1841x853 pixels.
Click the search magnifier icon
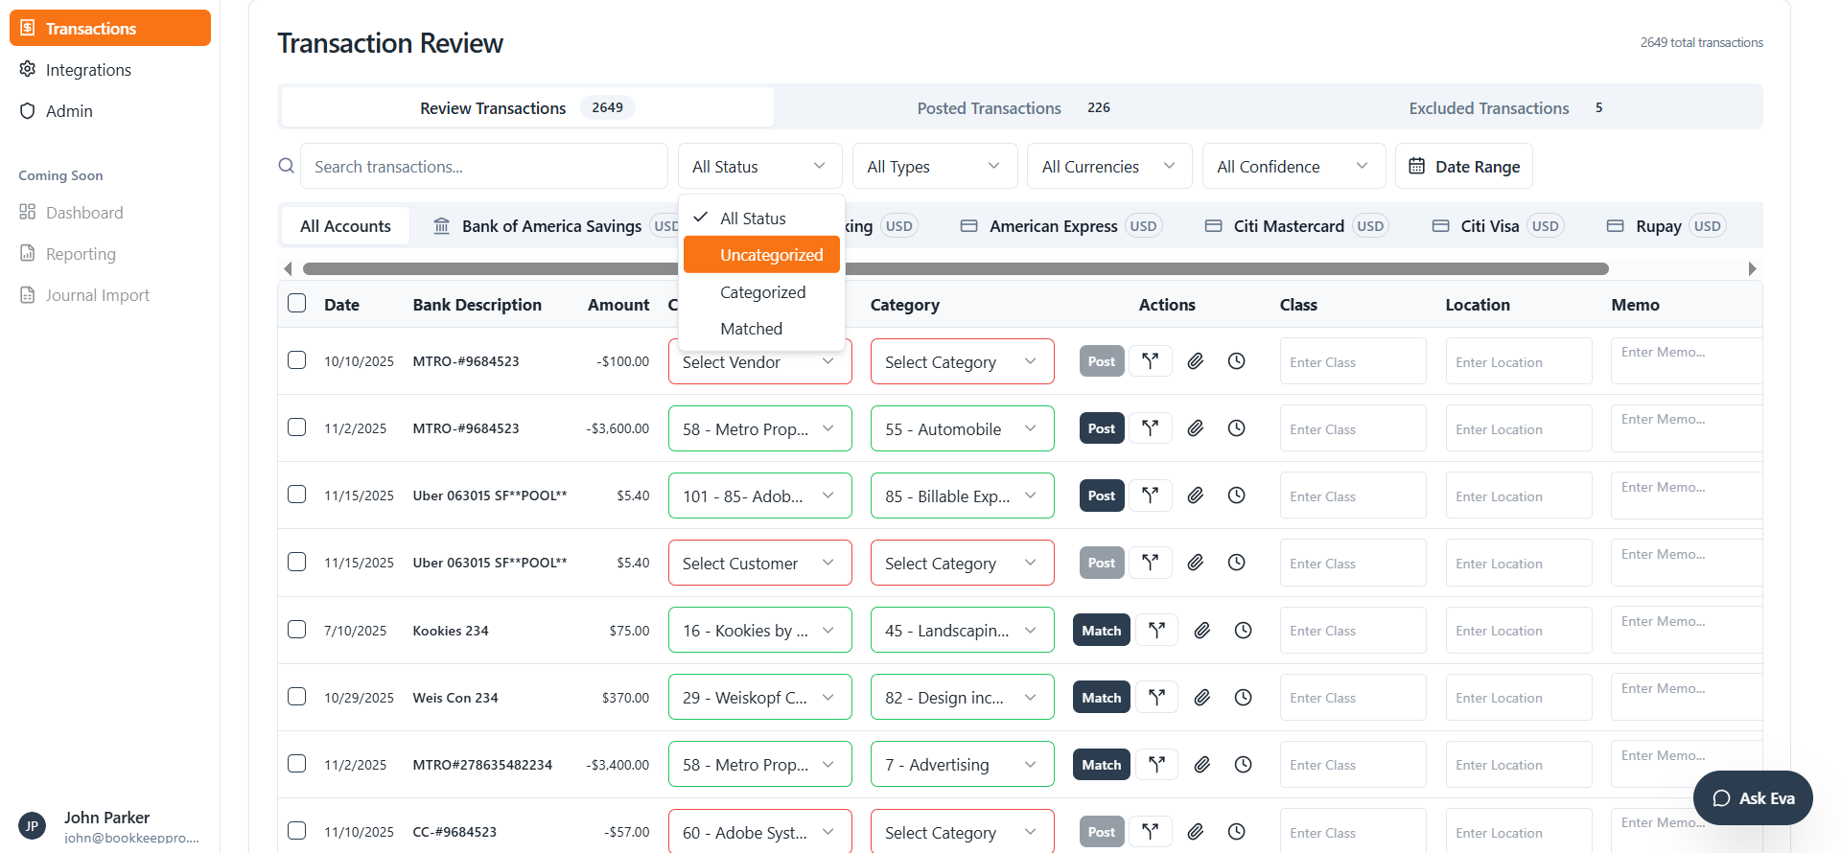click(x=287, y=166)
